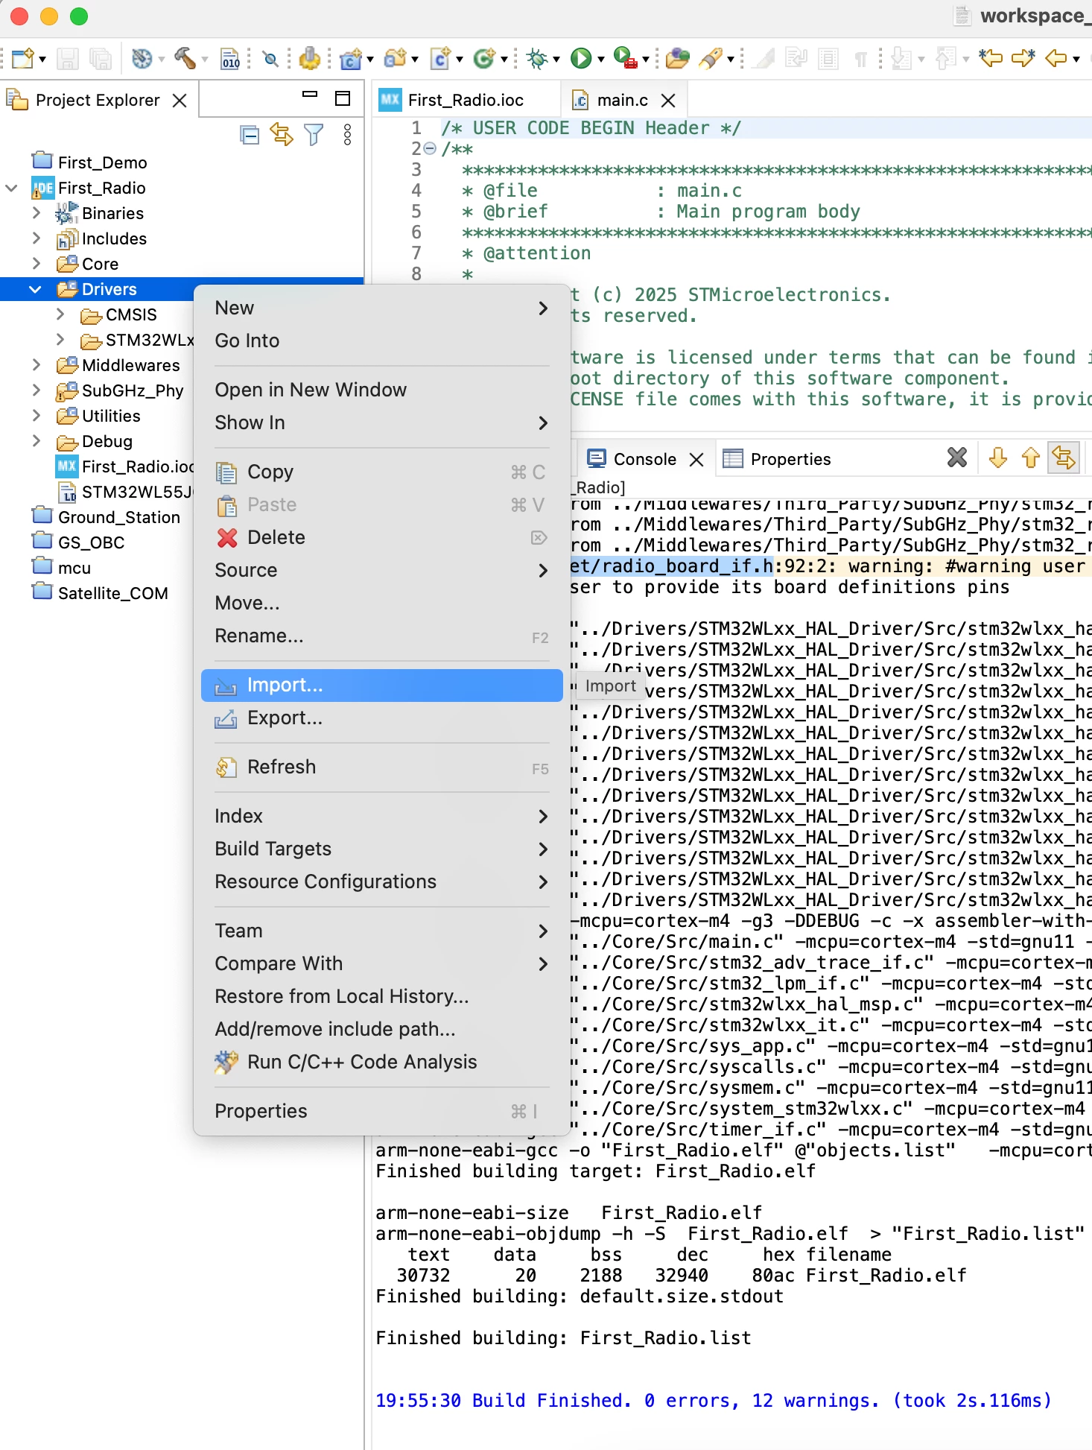Click the New file toolbar icon

pos(22,58)
